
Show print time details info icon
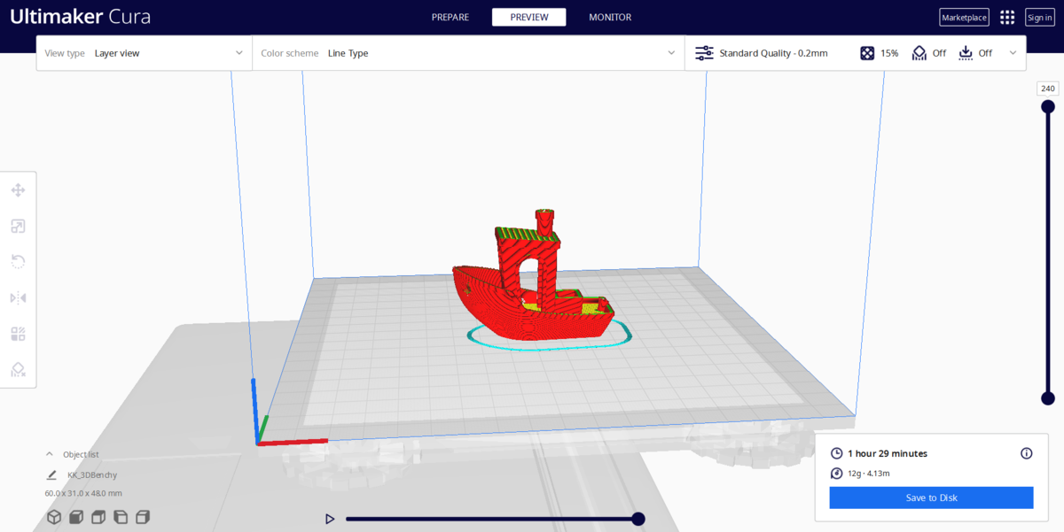tap(1027, 453)
